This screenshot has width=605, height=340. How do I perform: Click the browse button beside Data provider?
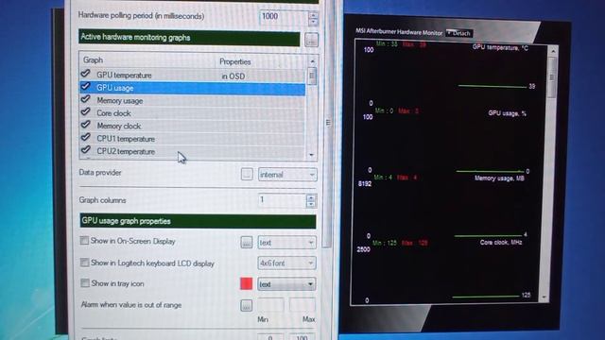pos(247,174)
